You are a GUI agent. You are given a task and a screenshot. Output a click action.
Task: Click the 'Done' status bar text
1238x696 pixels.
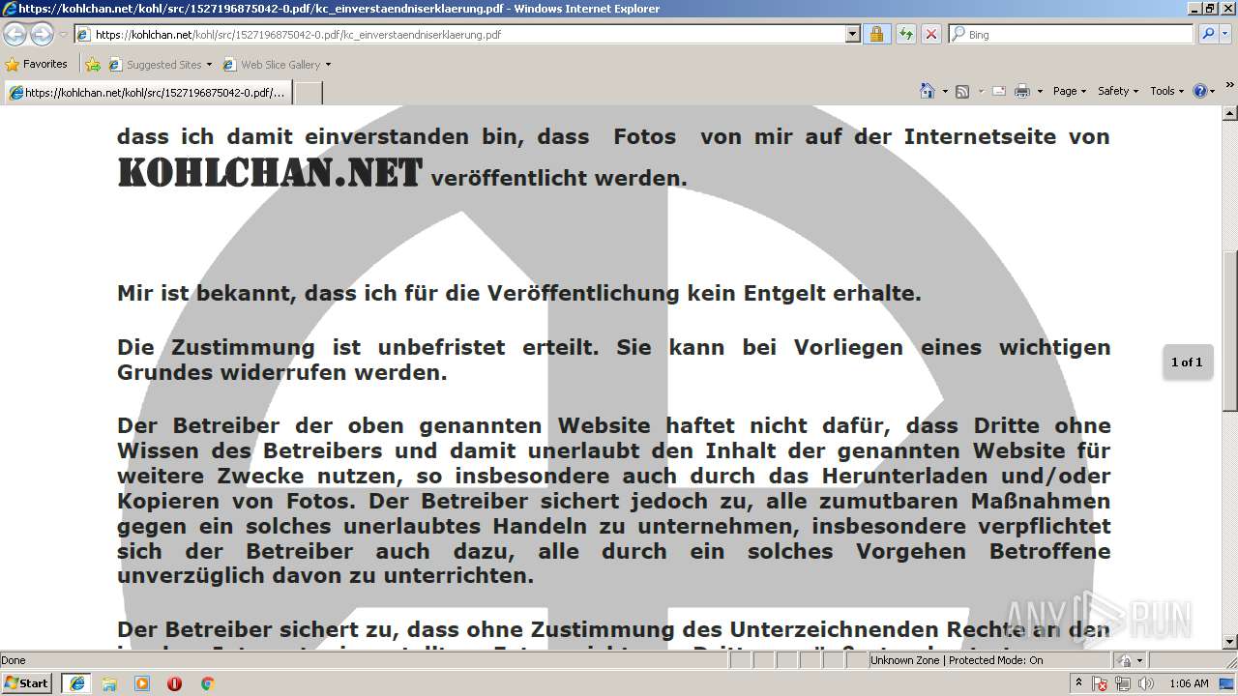click(14, 660)
